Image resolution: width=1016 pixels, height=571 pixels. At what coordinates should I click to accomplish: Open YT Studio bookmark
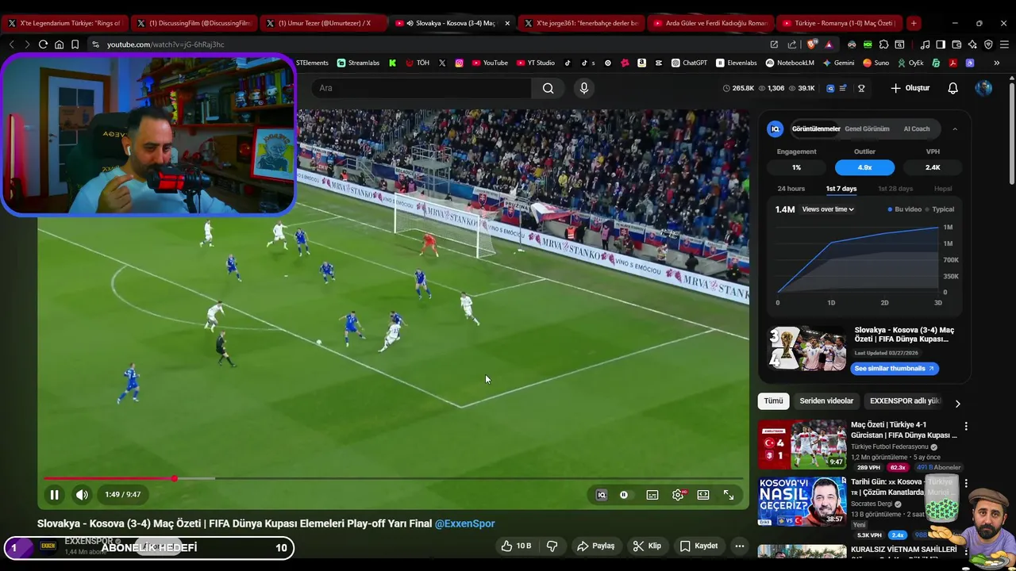(x=536, y=63)
